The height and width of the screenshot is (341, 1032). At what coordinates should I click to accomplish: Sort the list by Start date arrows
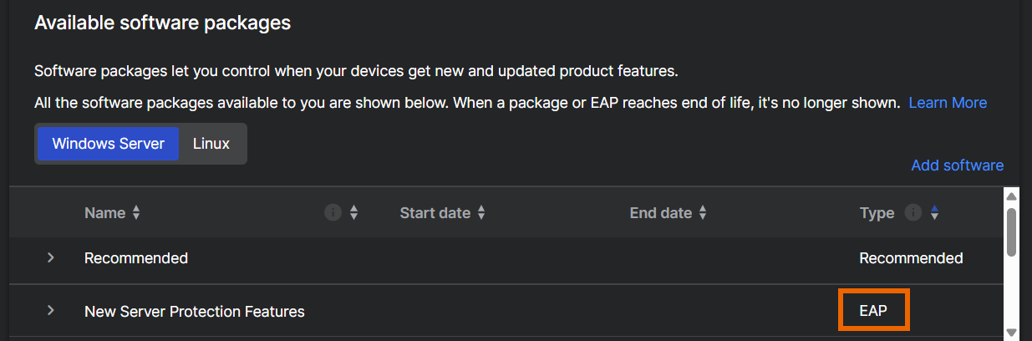tap(481, 213)
